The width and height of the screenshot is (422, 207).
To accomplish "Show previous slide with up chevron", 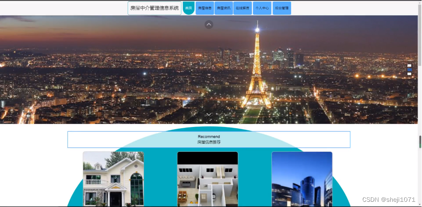I will [x=209, y=24].
